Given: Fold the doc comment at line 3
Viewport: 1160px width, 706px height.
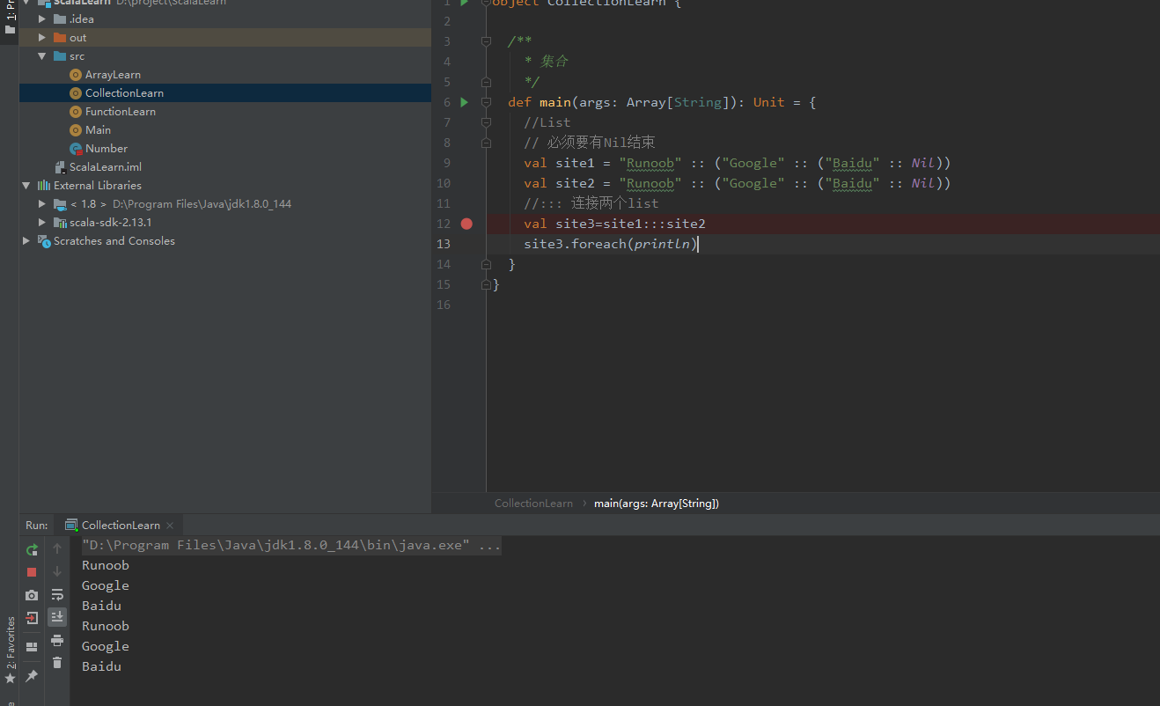Looking at the screenshot, I should pos(486,41).
